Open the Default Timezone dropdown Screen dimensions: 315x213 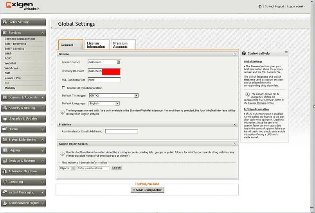[x=136, y=95]
